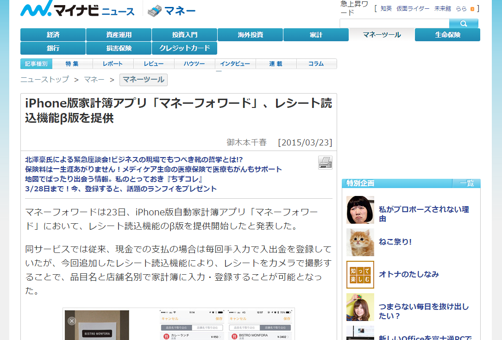Filter articles by ハウツー type
This screenshot has height=340, width=502.
click(195, 64)
